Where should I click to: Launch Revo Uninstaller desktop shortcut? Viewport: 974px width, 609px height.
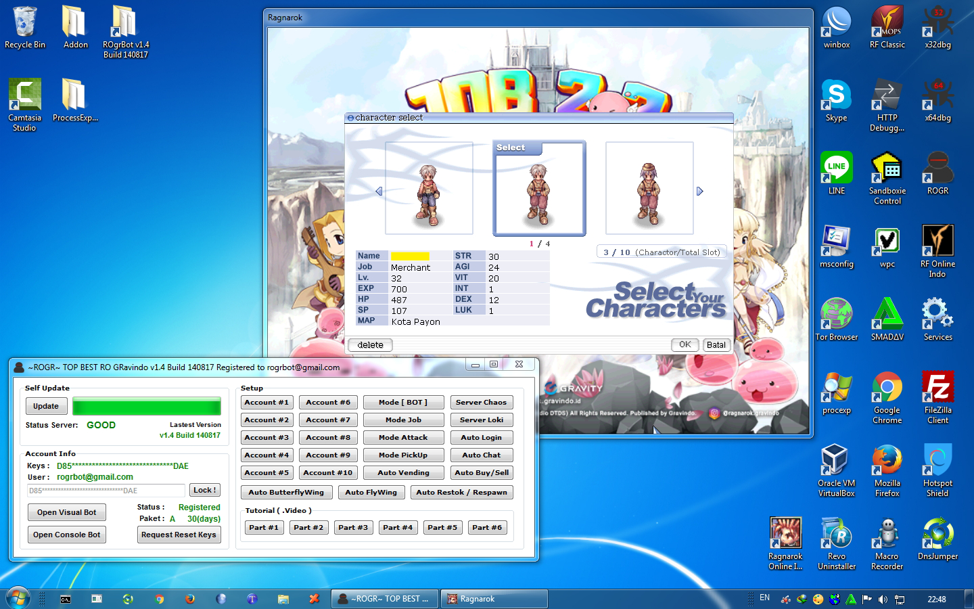[837, 543]
